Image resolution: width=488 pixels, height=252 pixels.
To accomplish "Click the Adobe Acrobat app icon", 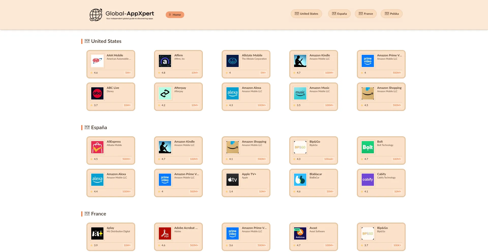I will pyautogui.click(x=165, y=233).
